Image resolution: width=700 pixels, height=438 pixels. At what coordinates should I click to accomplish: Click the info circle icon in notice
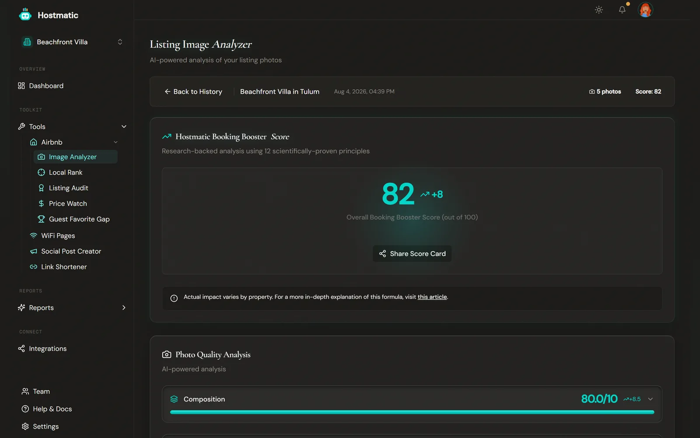(x=174, y=298)
